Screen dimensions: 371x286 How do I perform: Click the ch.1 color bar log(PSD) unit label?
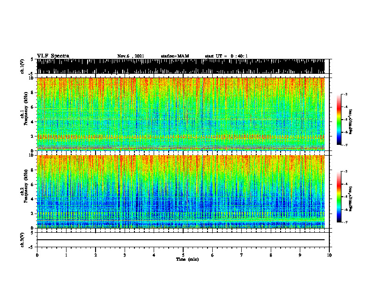[x=350, y=122]
